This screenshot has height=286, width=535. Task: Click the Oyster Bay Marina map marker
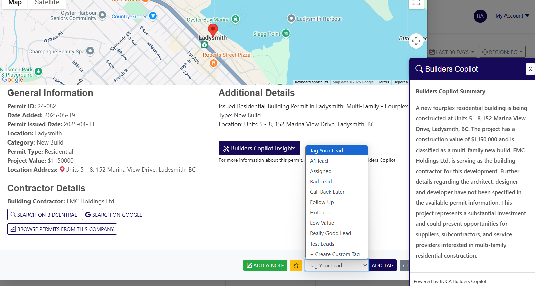(x=236, y=19)
